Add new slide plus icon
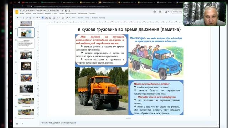The image size is (228, 128). coord(17,18)
